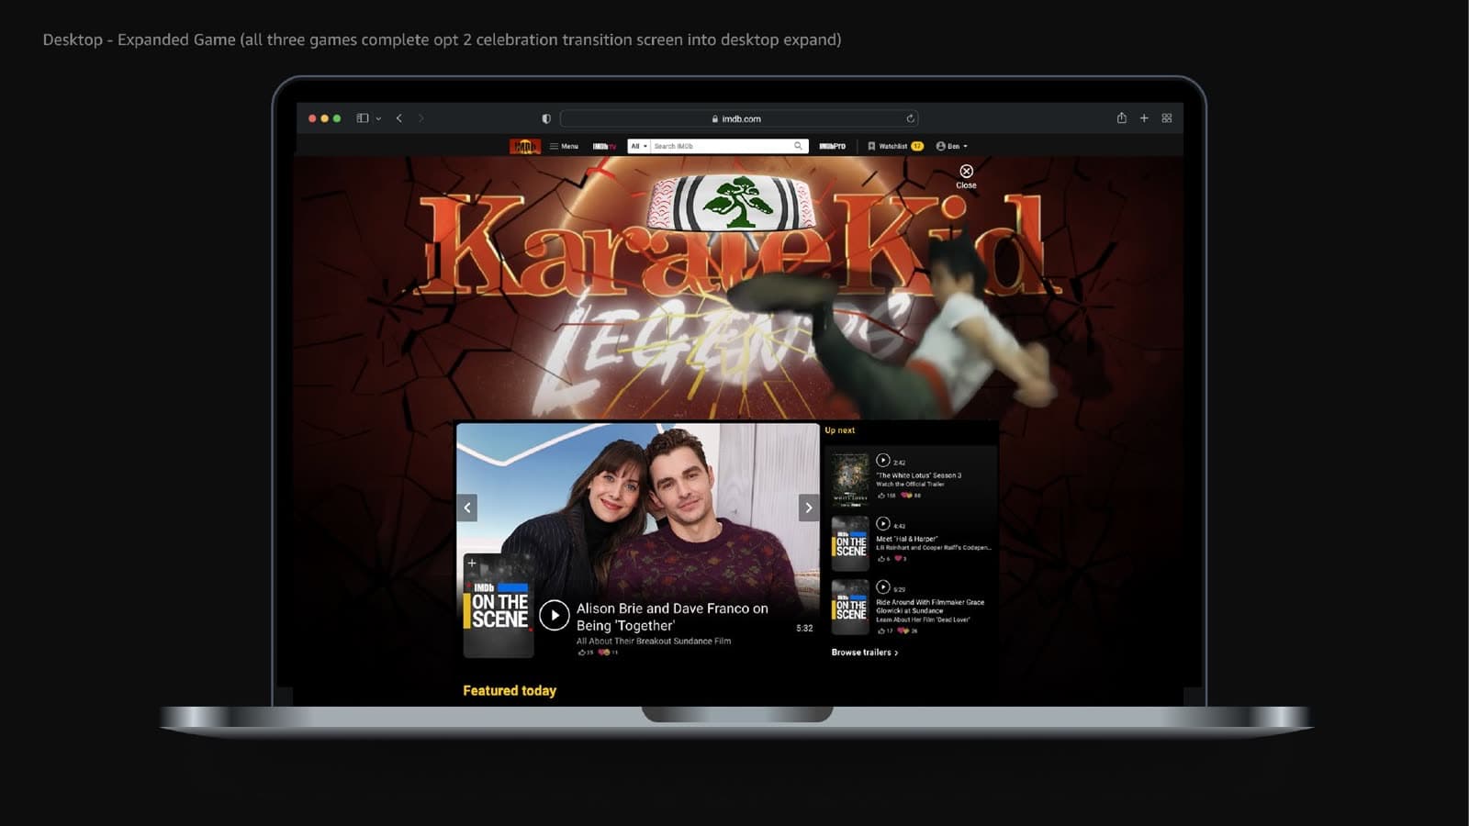The height and width of the screenshot is (826, 1469).
Task: Open The White Lotus Season 3 thumbnail
Action: point(850,479)
